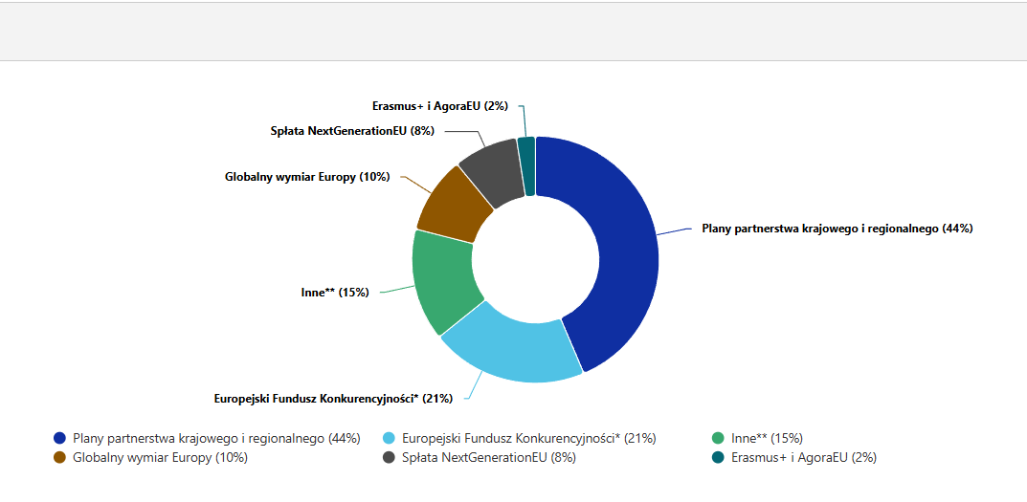Toggle Spłata NextGenerationEU legend text entry
Image resolution: width=1027 pixels, height=502 pixels.
tap(488, 457)
